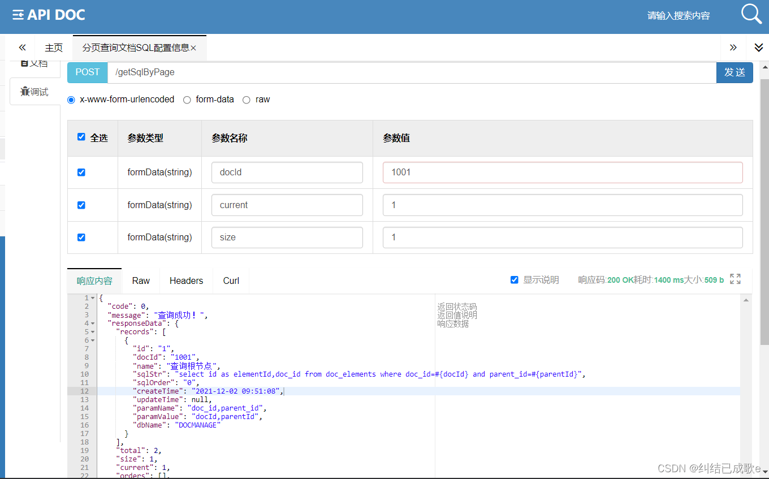
Task: Open the Curl tab
Action: 231,281
